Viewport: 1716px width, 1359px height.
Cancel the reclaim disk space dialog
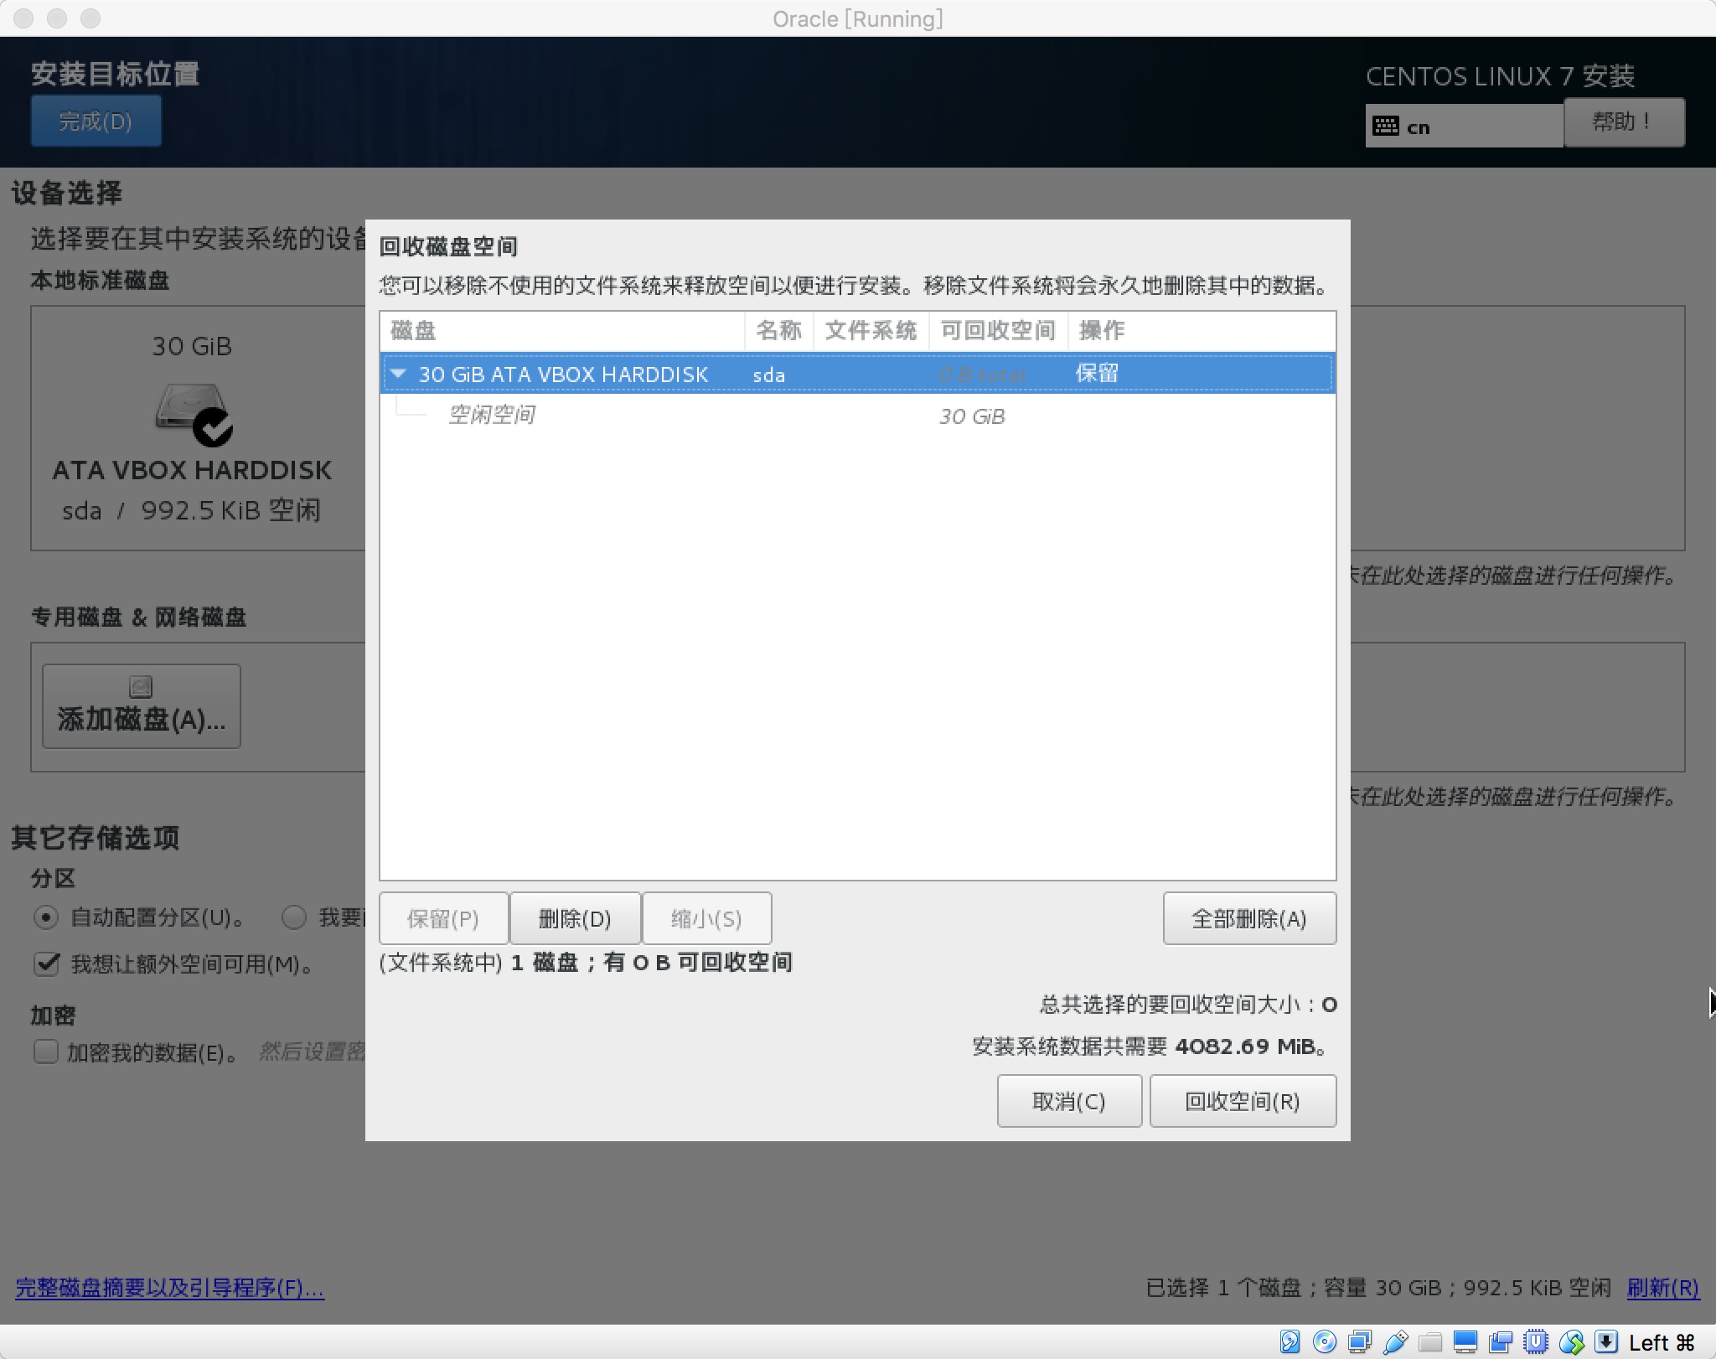coord(1069,1101)
